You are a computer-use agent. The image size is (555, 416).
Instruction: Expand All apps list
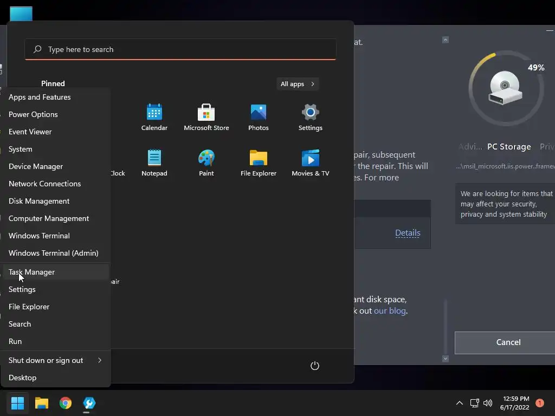click(x=298, y=84)
